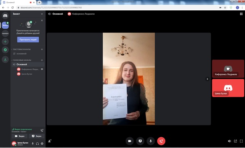The height and width of the screenshot is (148, 245).
Task: Click the main video stream
Action: [129, 79]
